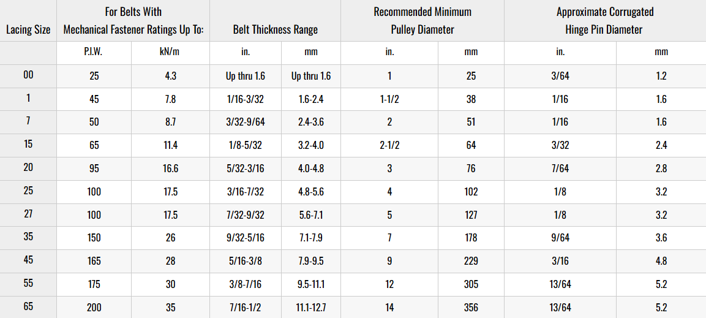This screenshot has height=318, width=706.
Task: Click the P.I.W. sub-header cell
Action: [93, 52]
